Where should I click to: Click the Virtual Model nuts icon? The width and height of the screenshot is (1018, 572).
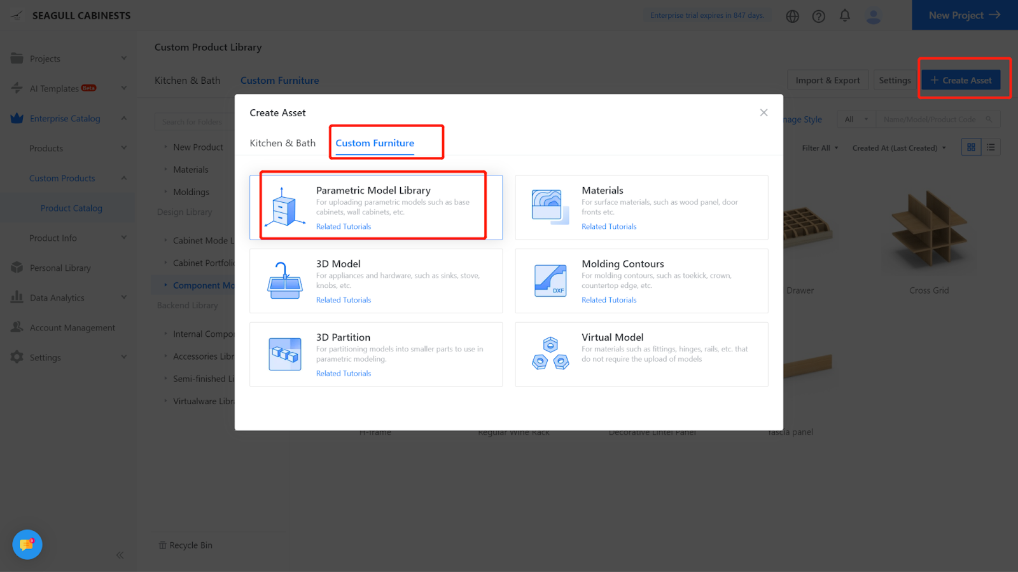pos(550,354)
